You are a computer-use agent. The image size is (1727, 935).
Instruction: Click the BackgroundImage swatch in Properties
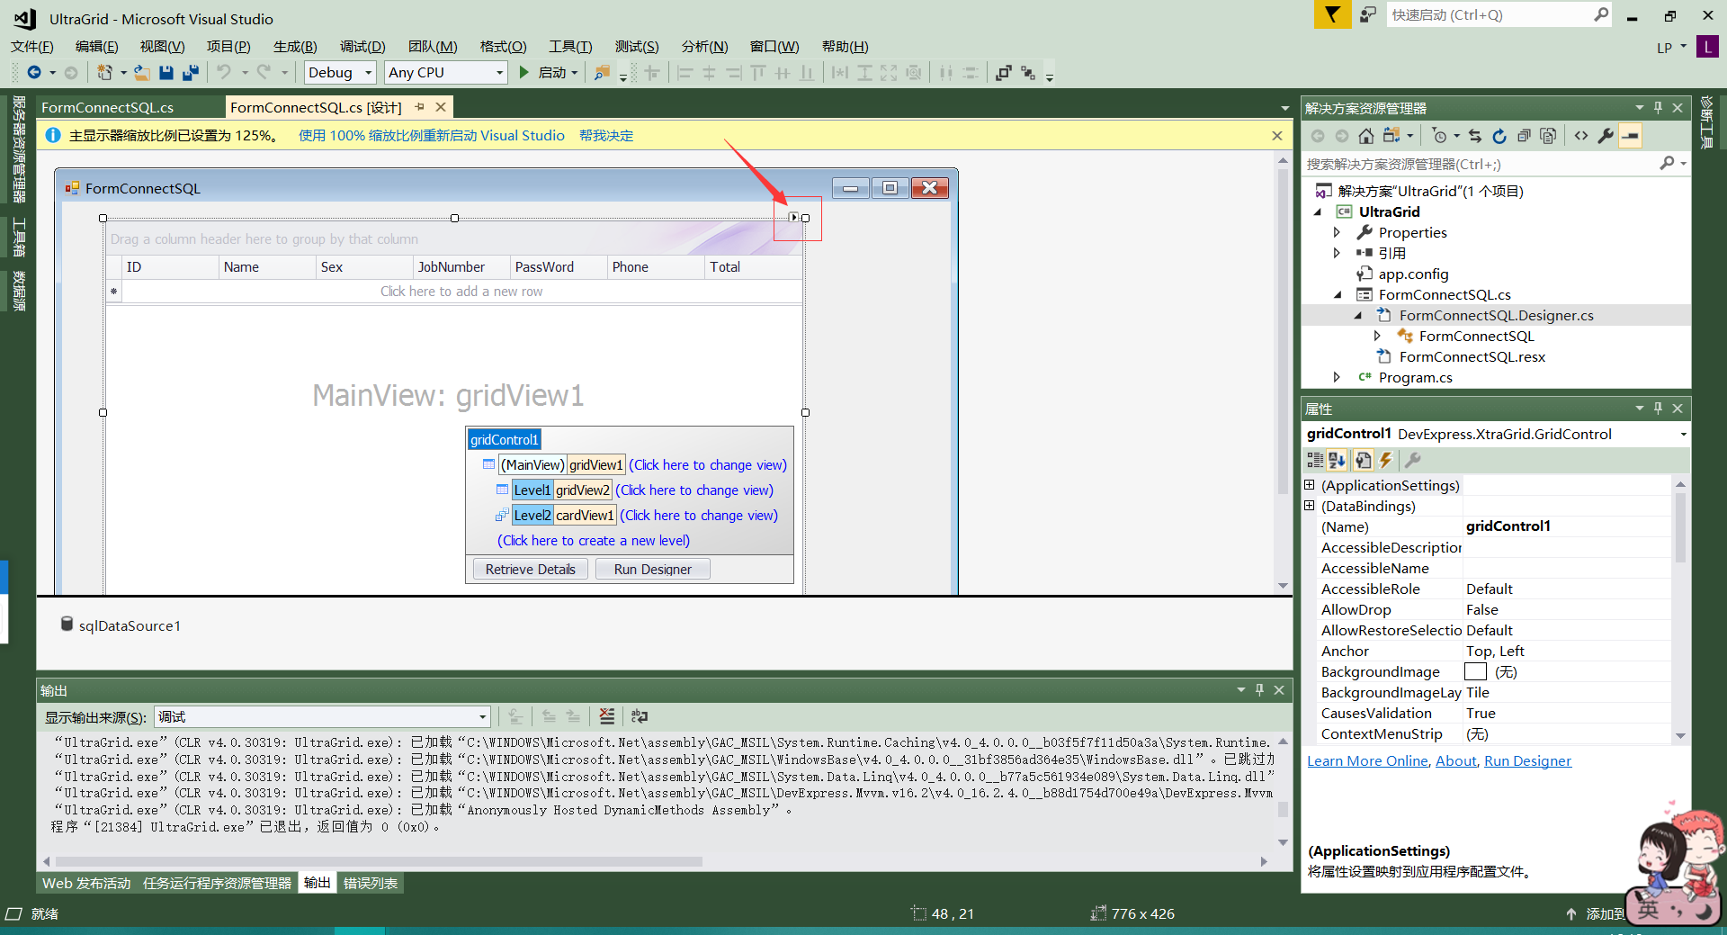coord(1474,671)
